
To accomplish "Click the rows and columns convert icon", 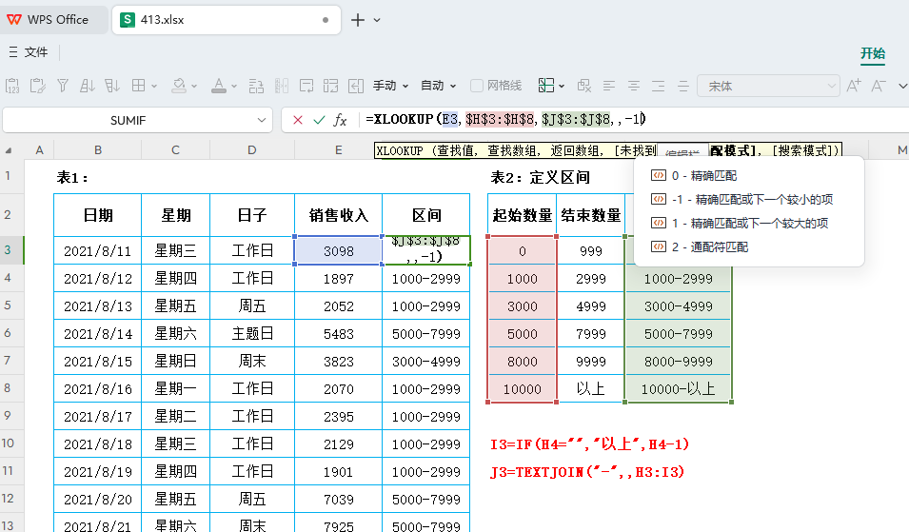I will [256, 86].
